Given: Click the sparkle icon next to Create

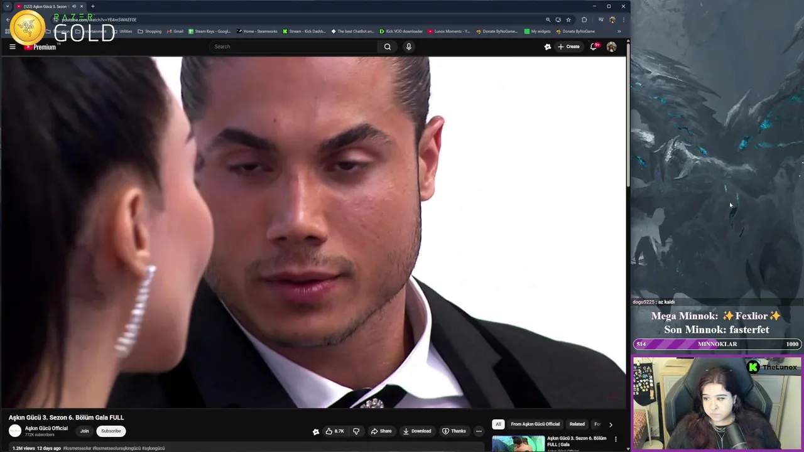Looking at the screenshot, I should point(548,46).
